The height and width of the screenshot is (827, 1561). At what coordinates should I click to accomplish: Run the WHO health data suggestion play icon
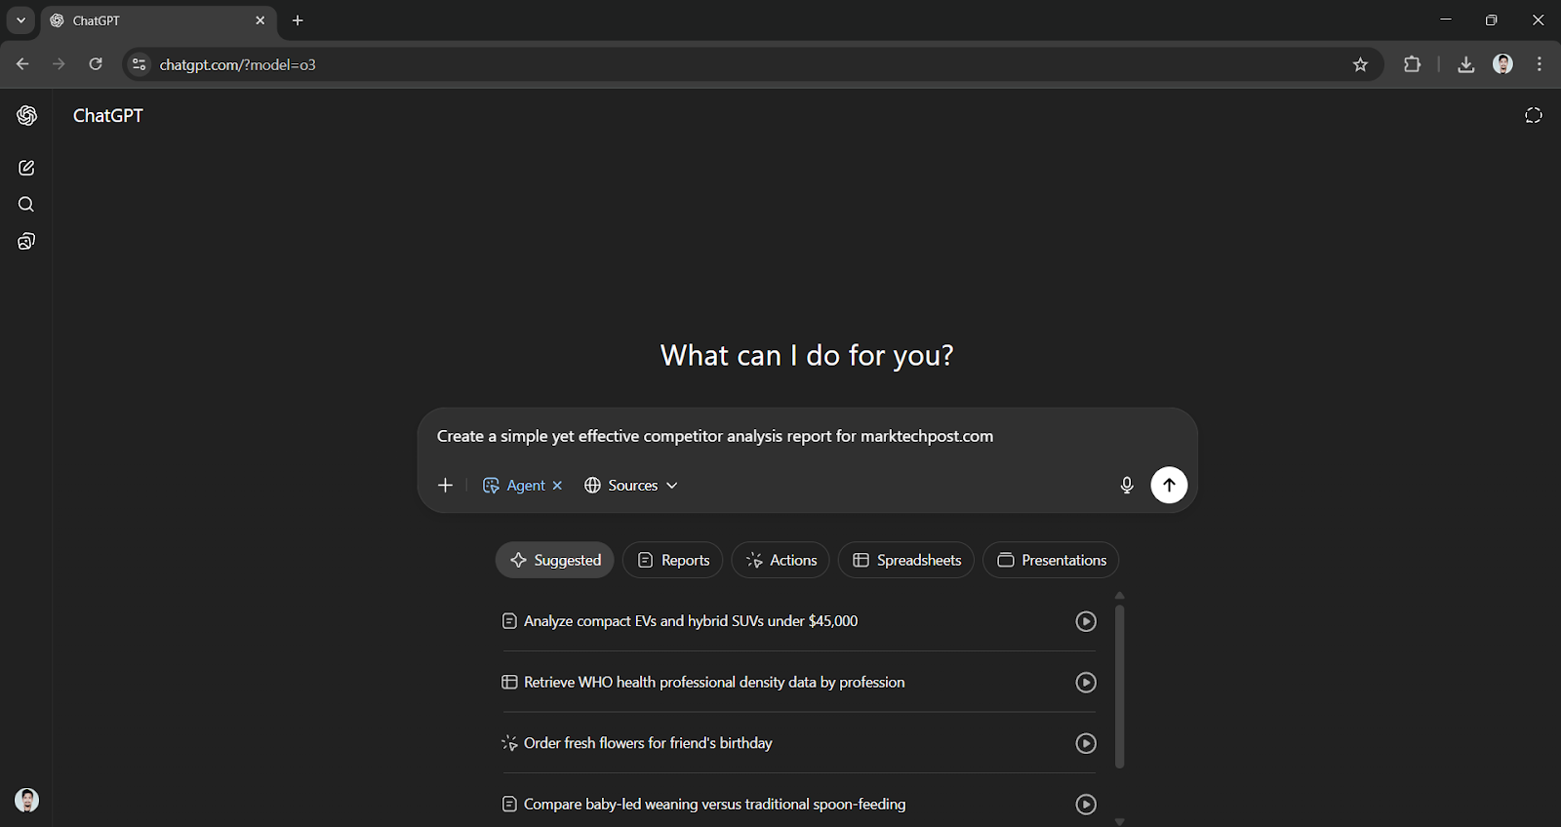[x=1086, y=683]
